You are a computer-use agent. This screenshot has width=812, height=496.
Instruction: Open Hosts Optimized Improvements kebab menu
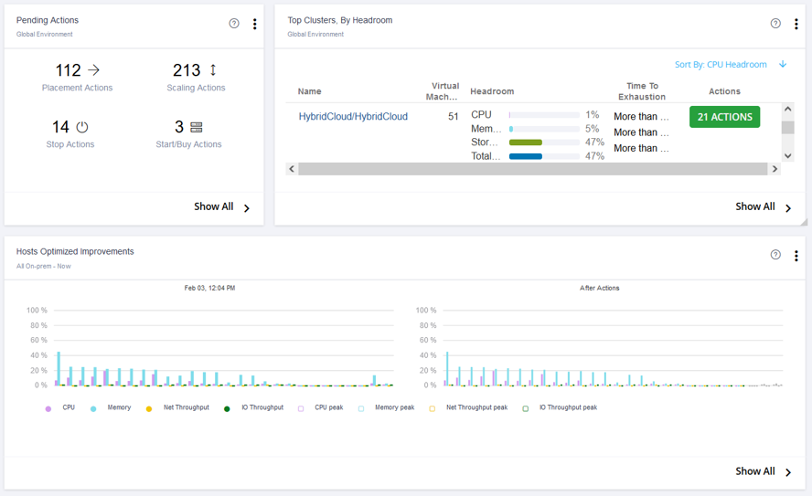click(796, 256)
